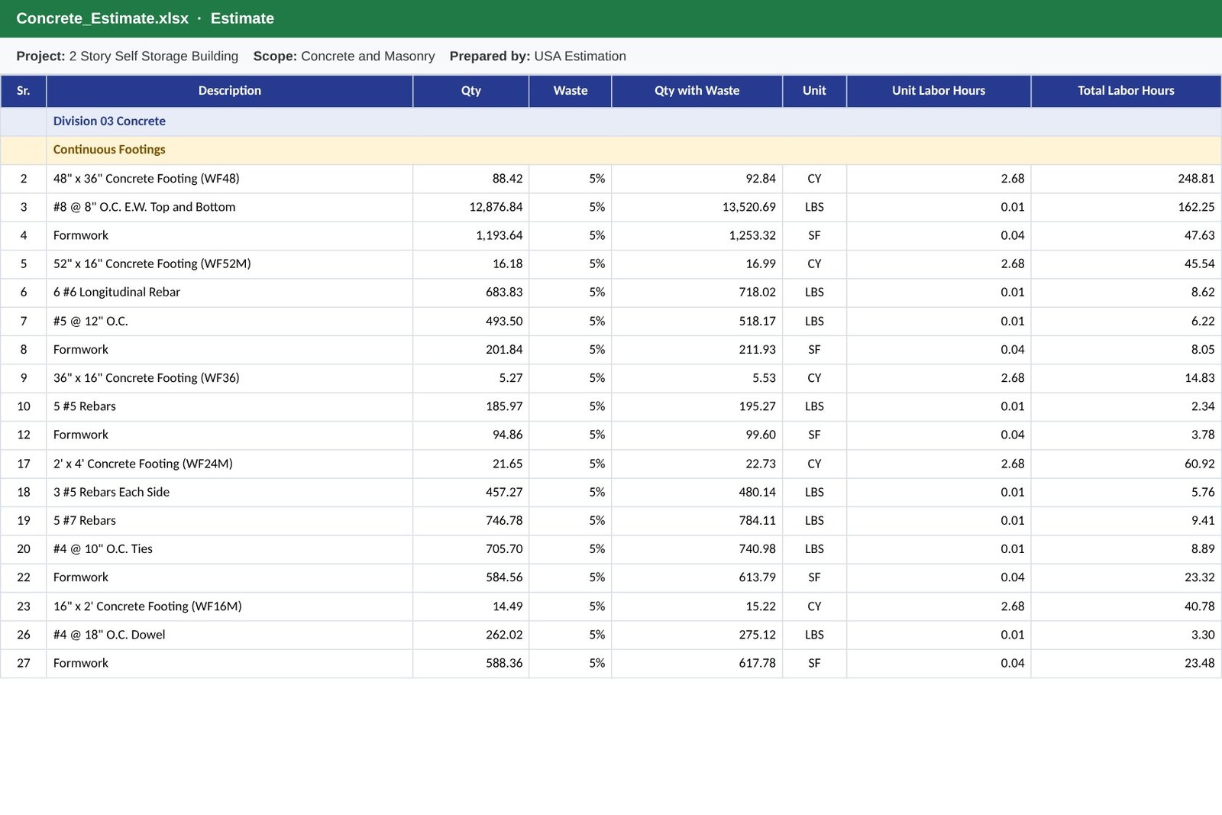Select the Continuous Footings section row
Screen dimensions: 1222x815
(611, 150)
